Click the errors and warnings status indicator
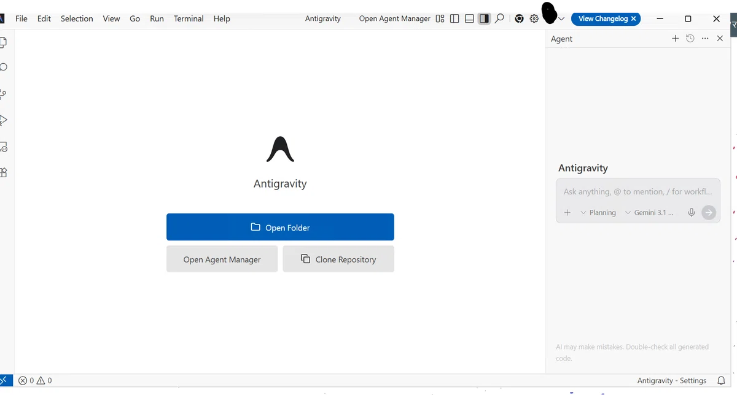 tap(35, 380)
